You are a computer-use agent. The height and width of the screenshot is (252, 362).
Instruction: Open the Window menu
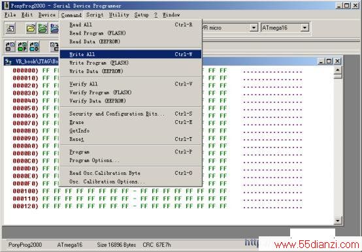click(171, 15)
